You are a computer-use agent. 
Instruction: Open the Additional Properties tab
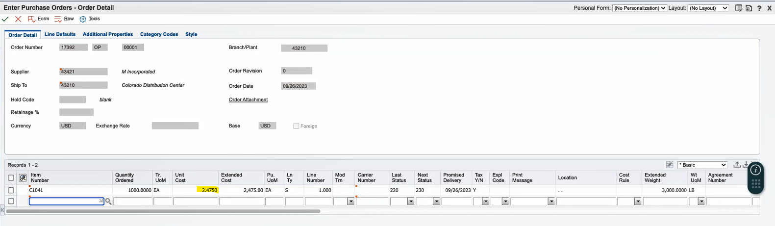click(108, 34)
